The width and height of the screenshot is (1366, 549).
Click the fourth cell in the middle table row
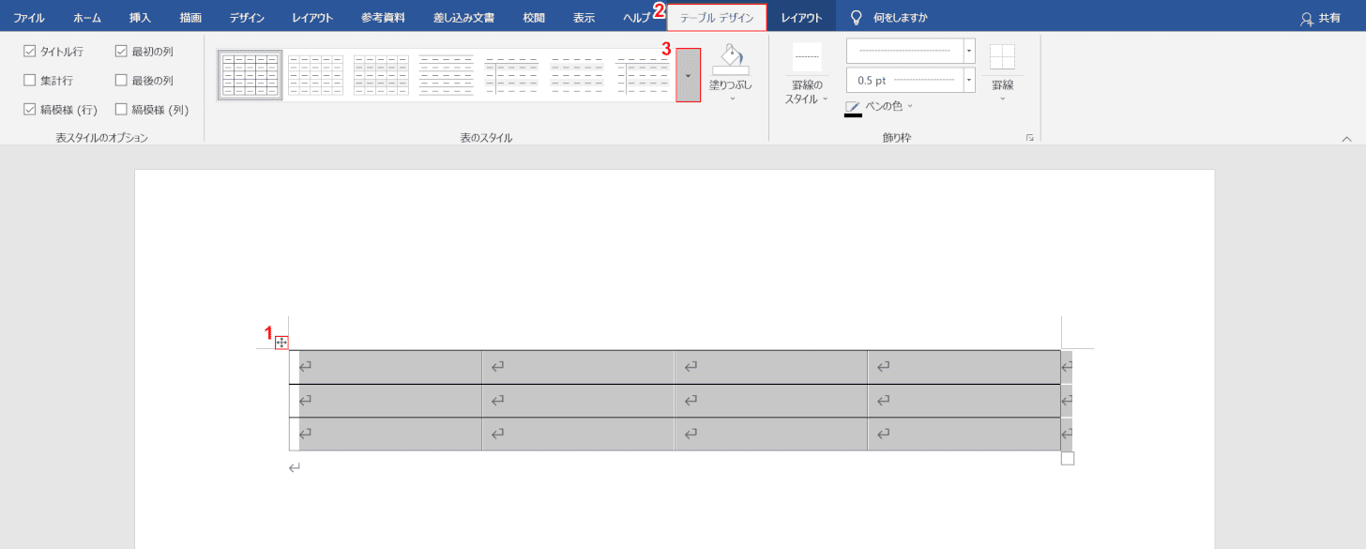point(964,401)
